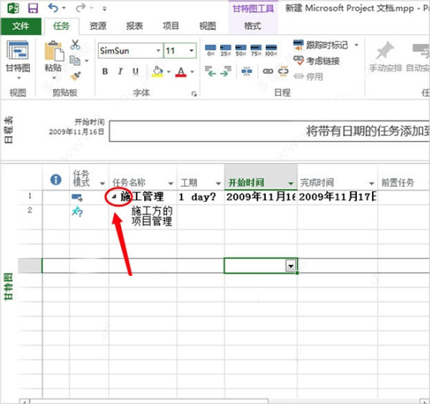
Task: Open the Font dialog launcher
Action: click(194, 94)
